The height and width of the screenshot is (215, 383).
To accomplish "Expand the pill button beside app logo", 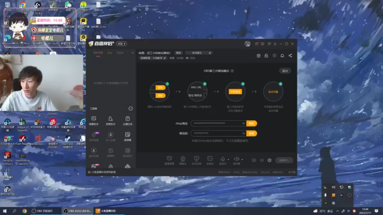I will (x=122, y=43).
